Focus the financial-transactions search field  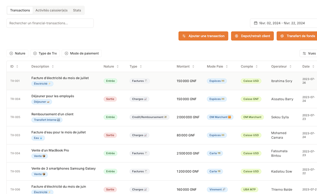[x=50, y=23]
